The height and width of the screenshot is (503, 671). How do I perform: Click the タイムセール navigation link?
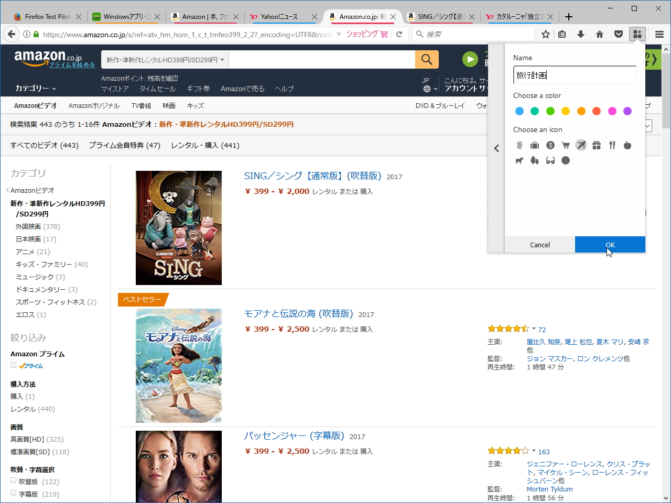(x=158, y=89)
